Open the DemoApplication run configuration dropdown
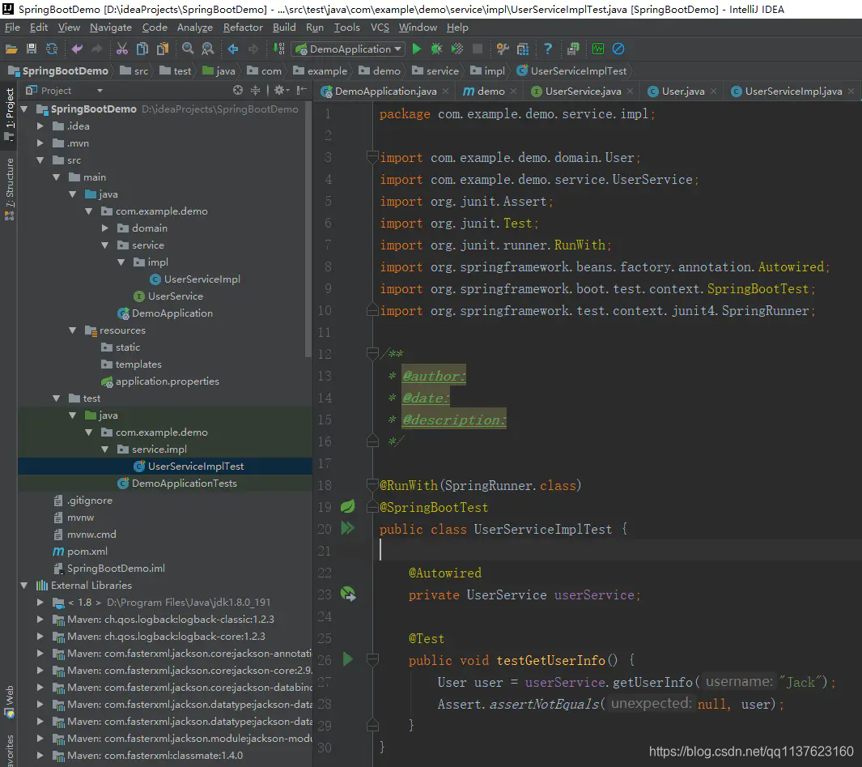This screenshot has height=767, width=862. [x=350, y=49]
